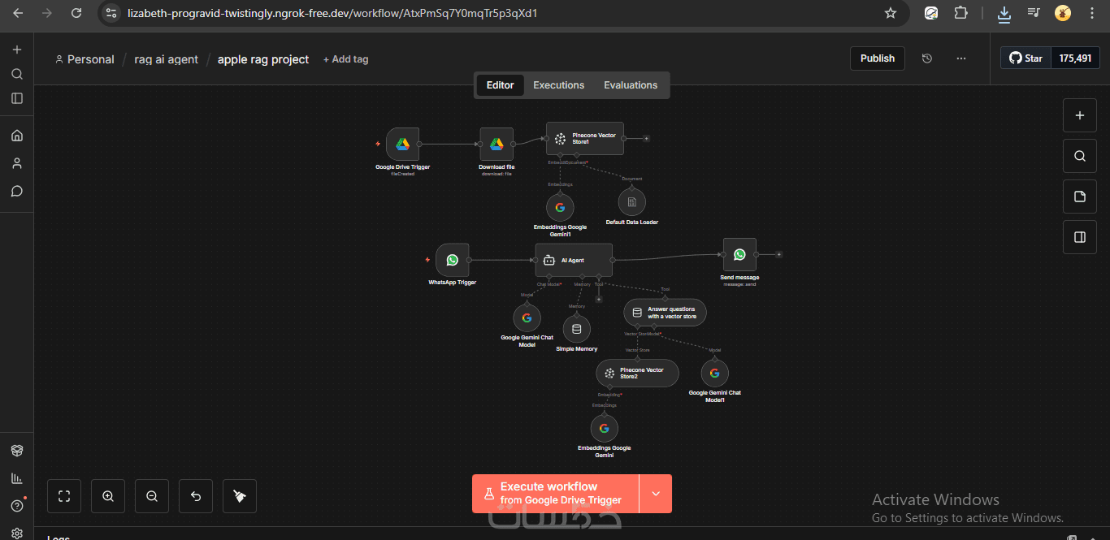This screenshot has width=1110, height=540.
Task: Go to the home overview in sidebar
Action: pos(17,136)
